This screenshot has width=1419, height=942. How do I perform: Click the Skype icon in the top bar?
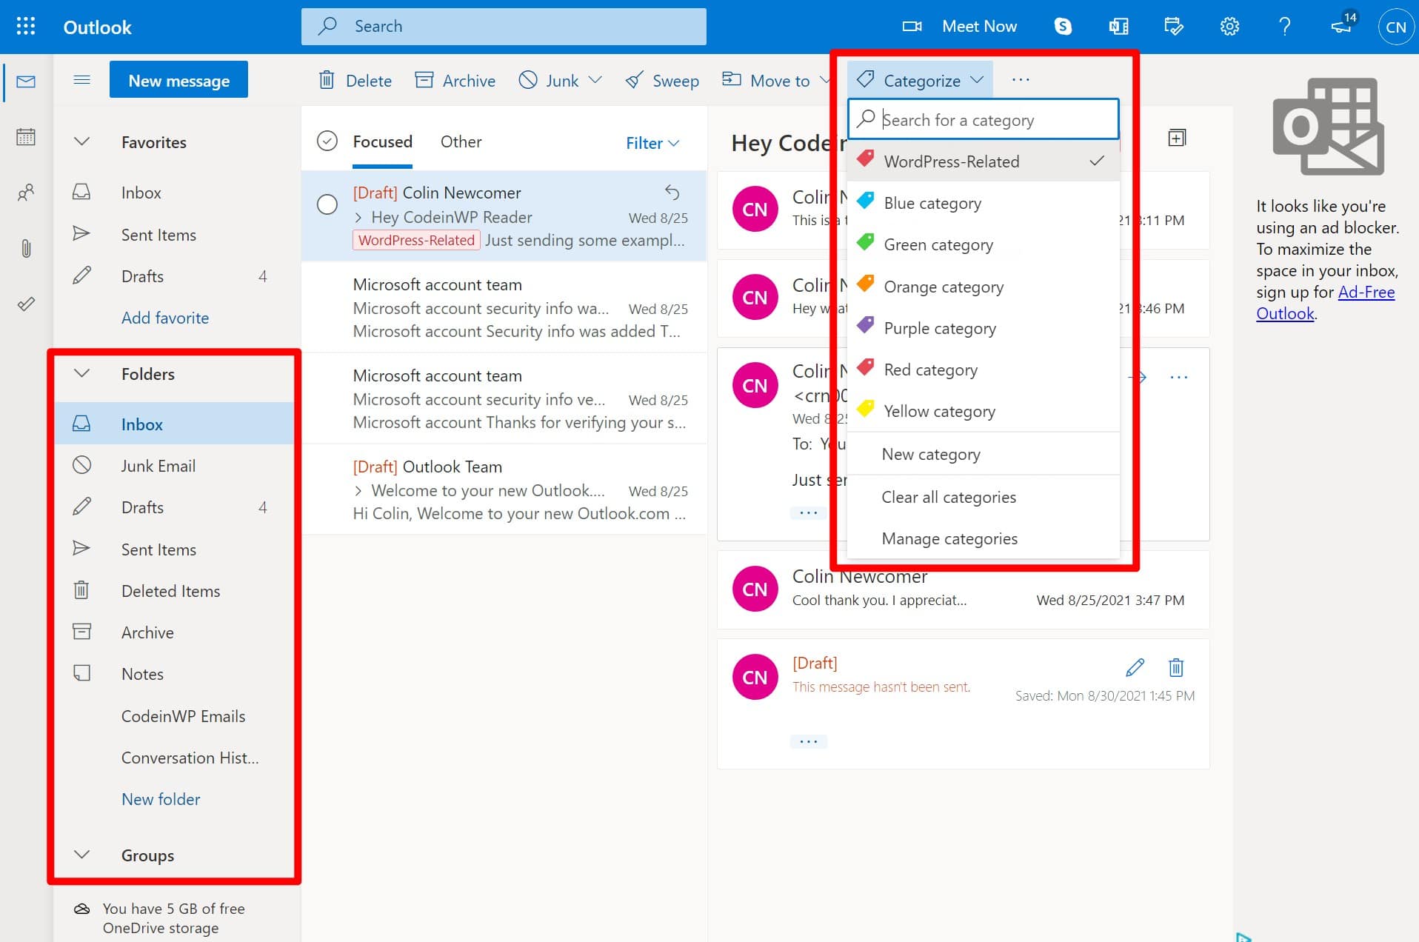(x=1063, y=26)
